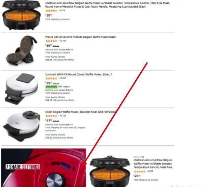Open Oster used & new offers link
The width and height of the screenshot is (217, 187).
pyautogui.click(x=63, y=138)
